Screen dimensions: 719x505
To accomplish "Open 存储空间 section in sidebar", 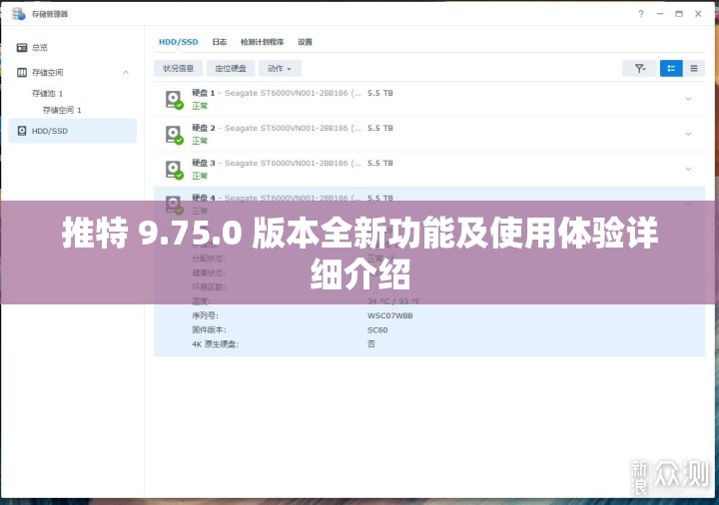I will click(47, 73).
